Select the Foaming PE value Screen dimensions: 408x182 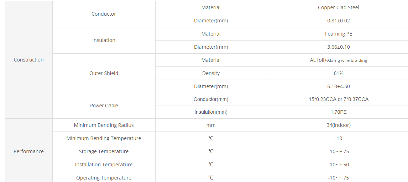(x=338, y=34)
